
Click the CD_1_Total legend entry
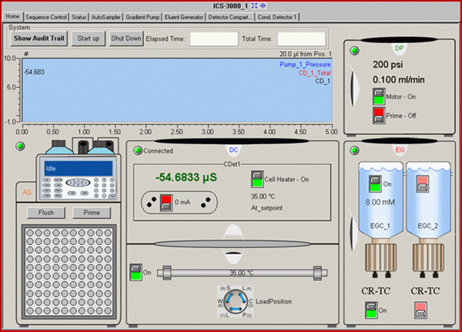tap(314, 73)
